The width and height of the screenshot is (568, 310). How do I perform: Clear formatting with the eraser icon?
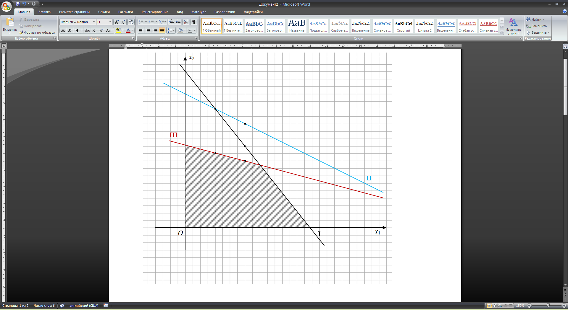tap(131, 22)
